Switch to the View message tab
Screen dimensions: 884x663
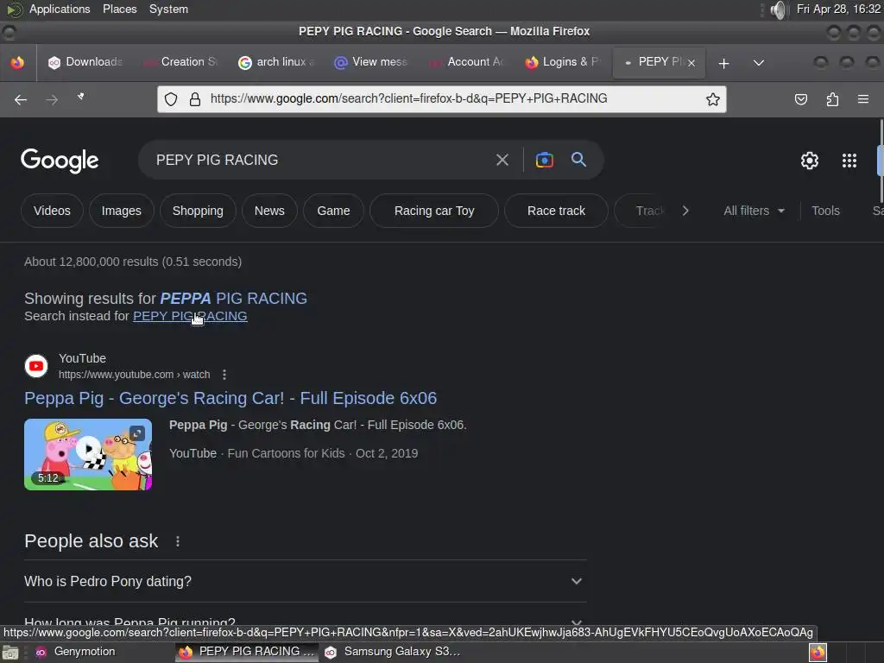(x=371, y=62)
